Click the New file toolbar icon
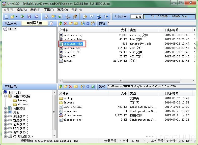Screen dimensions: 198x145 point(7,17)
